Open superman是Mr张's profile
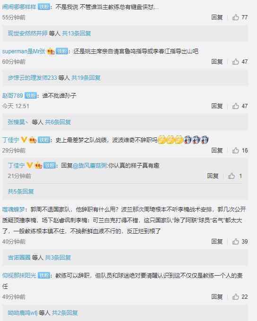Viewport: 257px width, 321px height. pyautogui.click(x=24, y=51)
